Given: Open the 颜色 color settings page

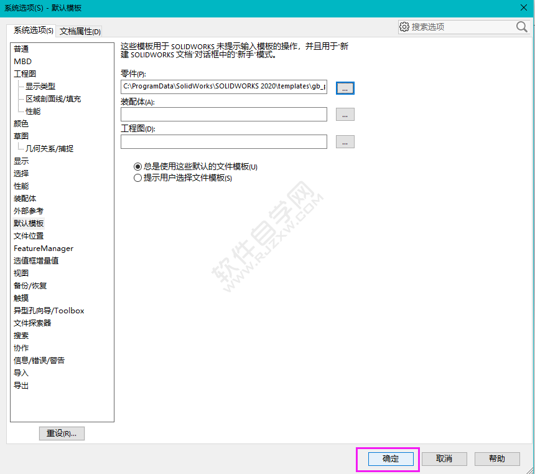Looking at the screenshot, I should pyautogui.click(x=21, y=123).
